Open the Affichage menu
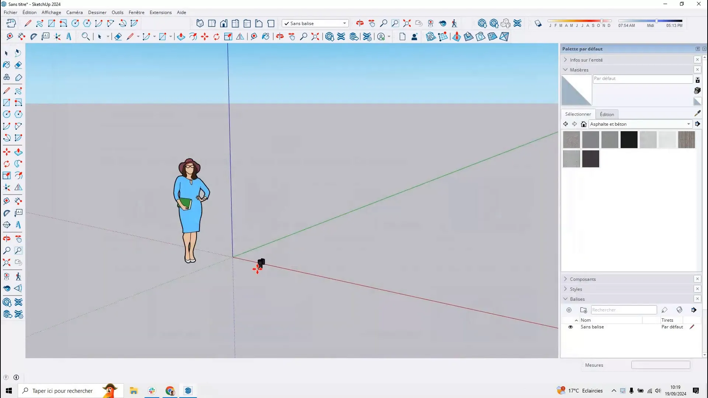 [x=51, y=12]
